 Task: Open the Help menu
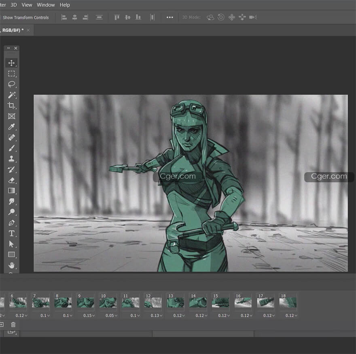(x=65, y=5)
